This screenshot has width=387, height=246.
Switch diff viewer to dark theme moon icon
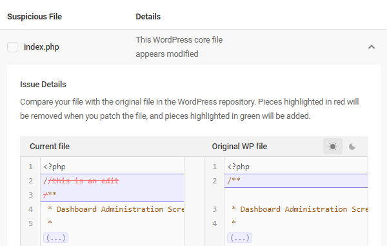[x=352, y=147]
